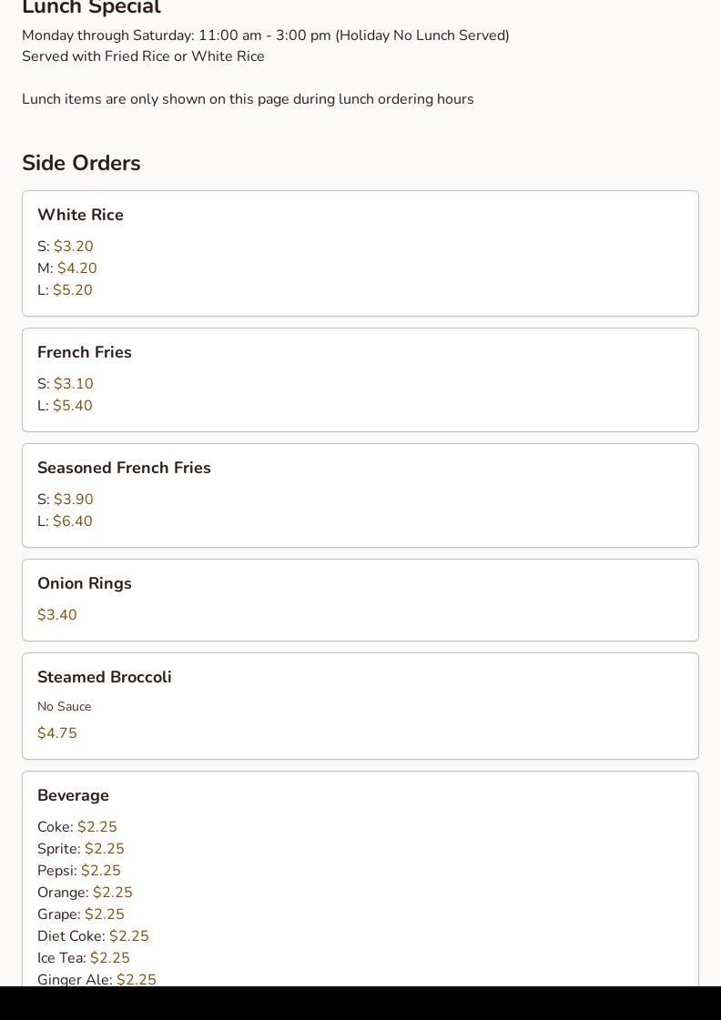Click the Beverage item title

[x=73, y=796]
